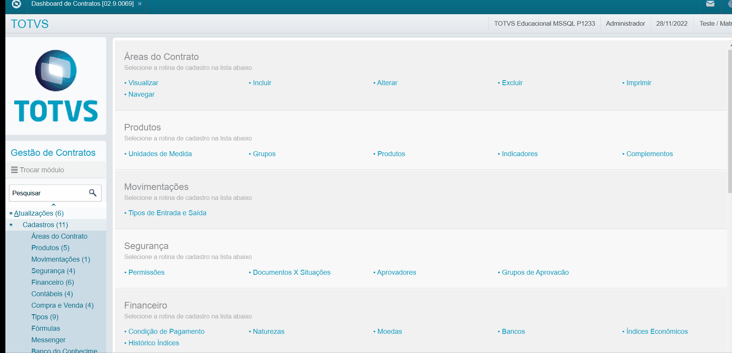Select Segurança (4) in the sidebar
The height and width of the screenshot is (353, 732).
pos(53,271)
